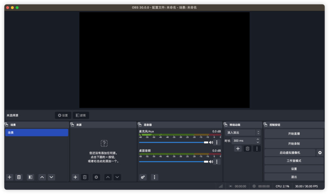Mute the 麦克风/Aux speaker icon
Viewport: 329px width, 194px height.
tap(212, 143)
